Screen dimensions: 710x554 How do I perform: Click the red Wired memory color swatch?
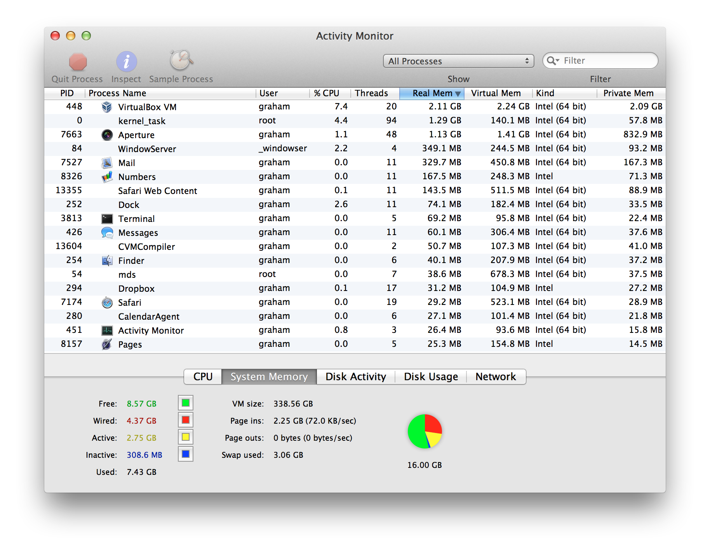[x=186, y=420]
